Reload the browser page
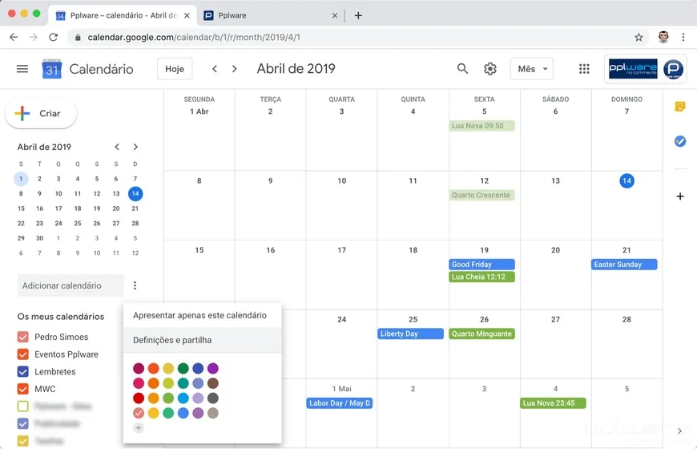The width and height of the screenshot is (697, 449). 54,38
